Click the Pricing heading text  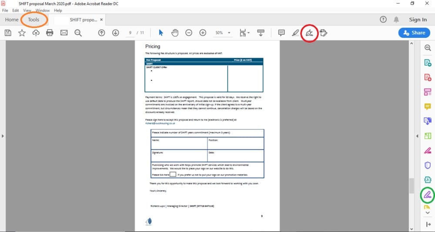(x=153, y=46)
